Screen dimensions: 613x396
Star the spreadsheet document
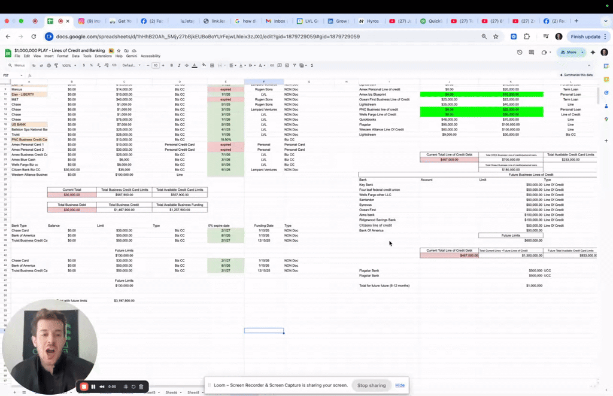click(119, 51)
